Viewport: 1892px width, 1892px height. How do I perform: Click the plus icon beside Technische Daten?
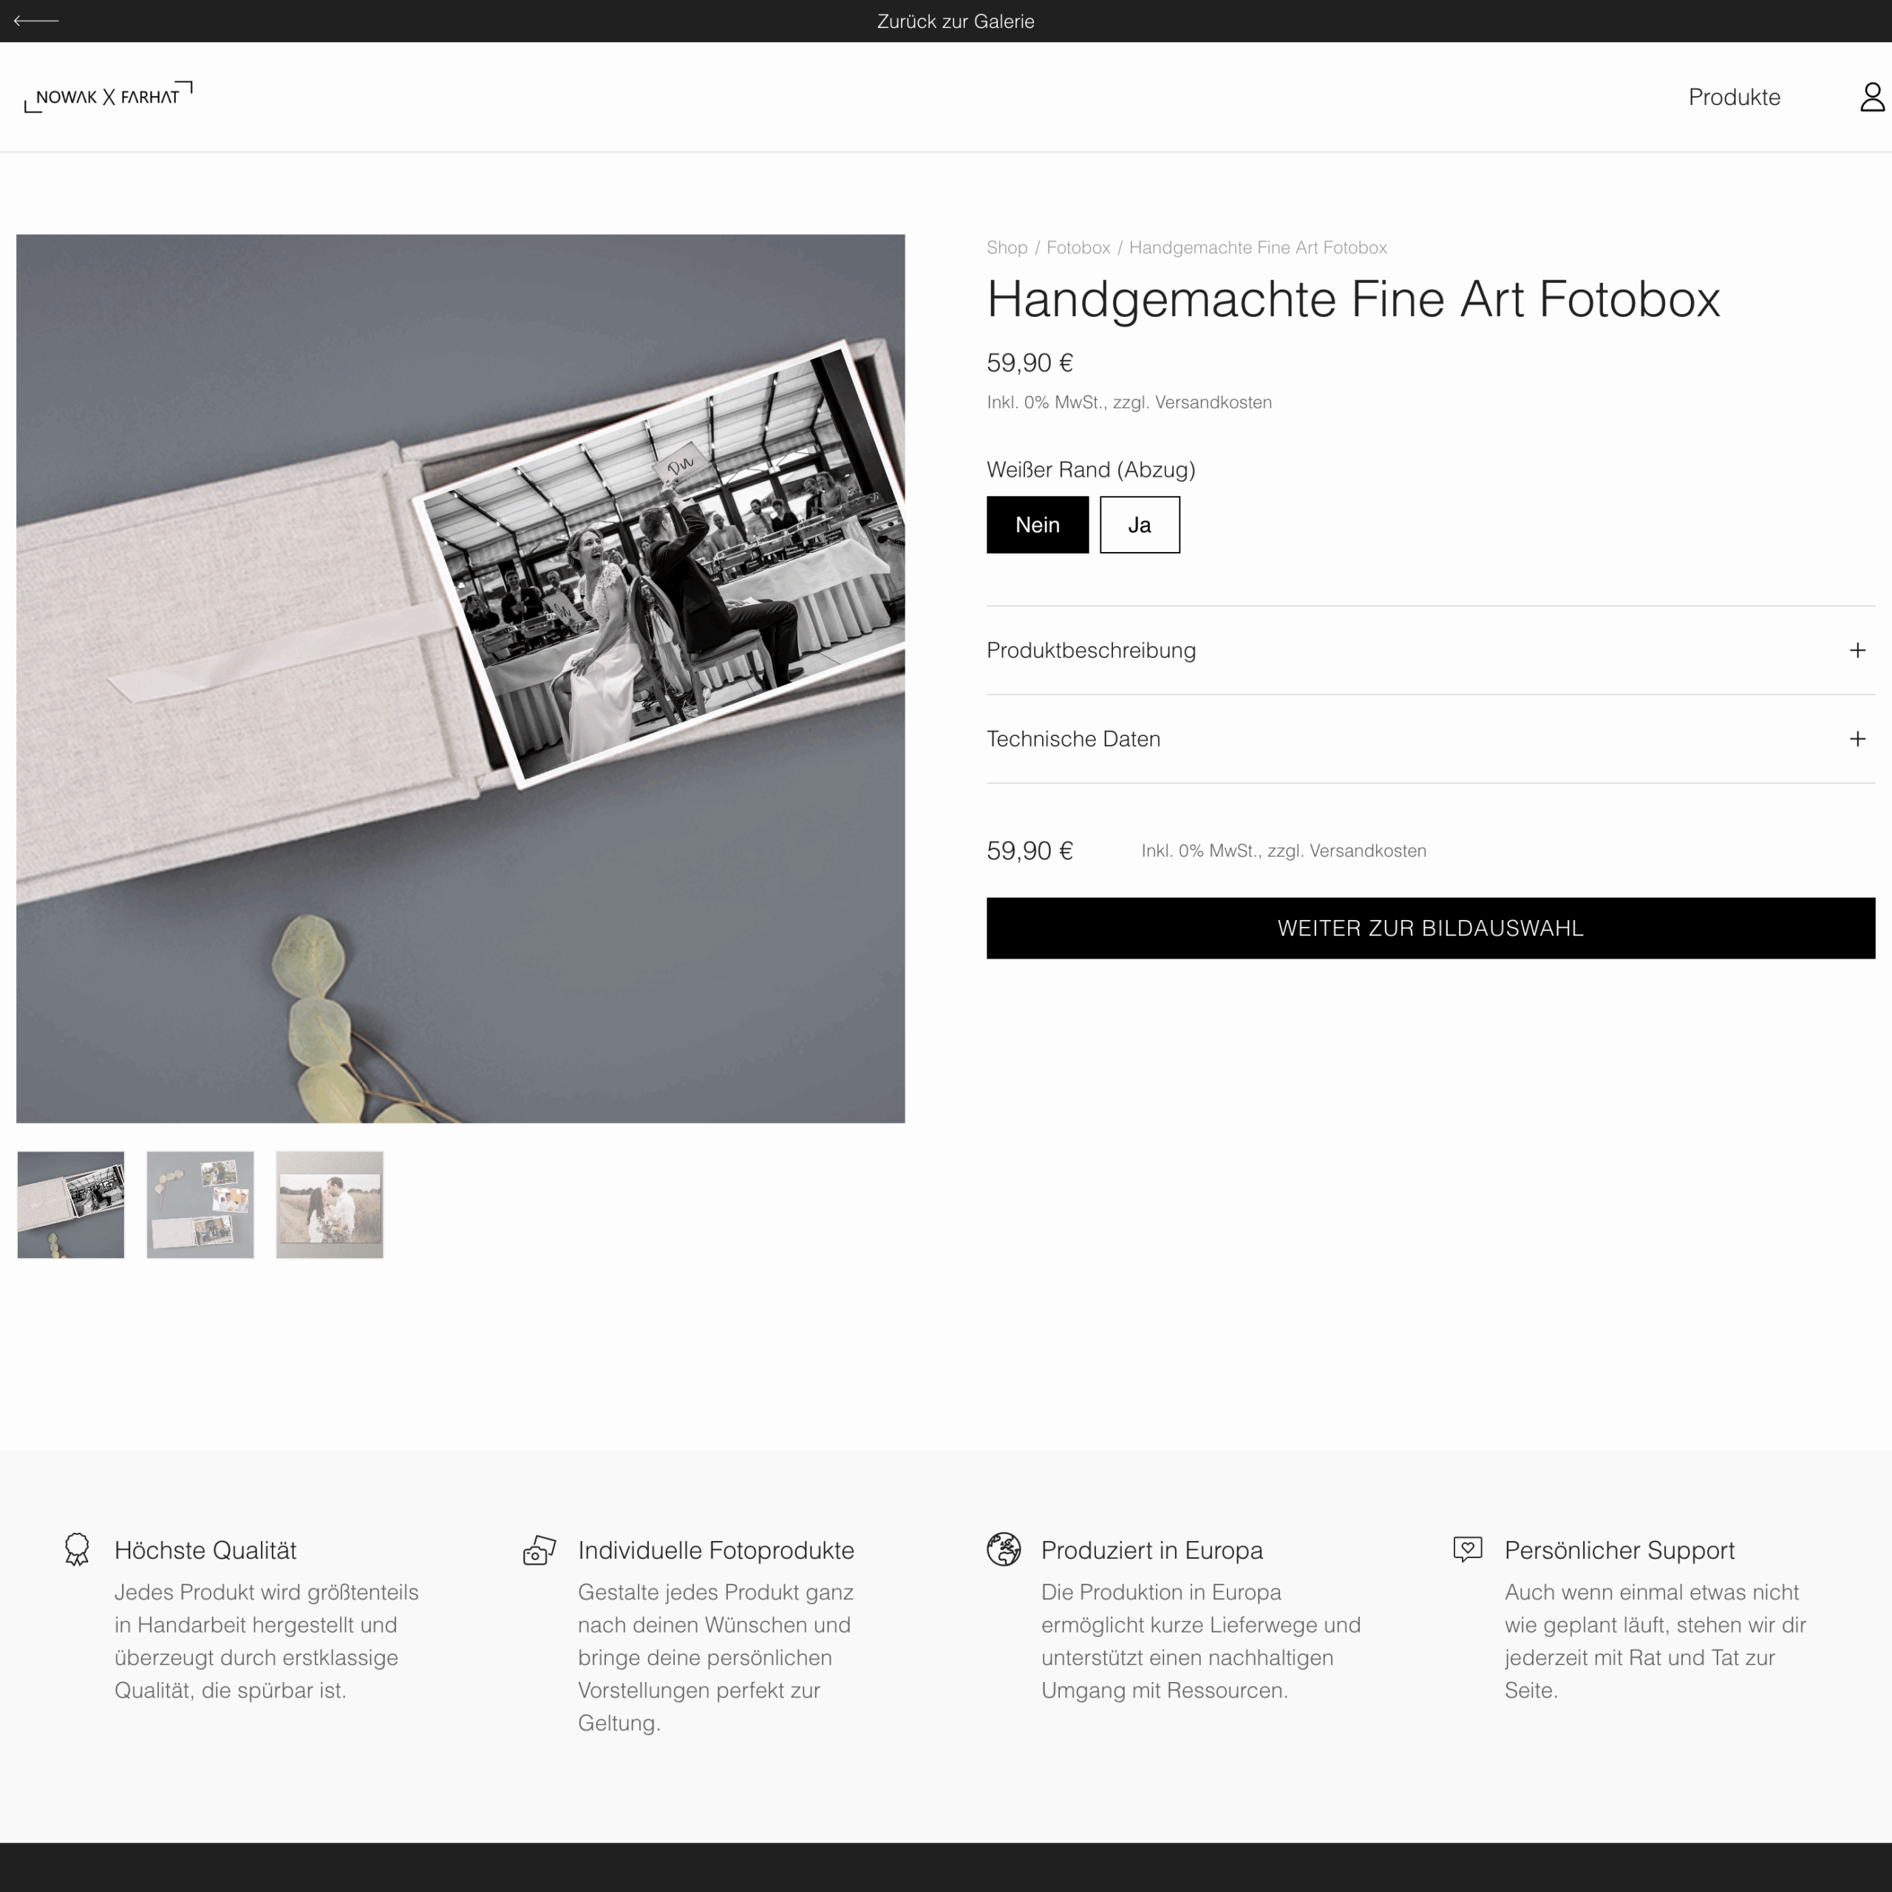pos(1857,739)
